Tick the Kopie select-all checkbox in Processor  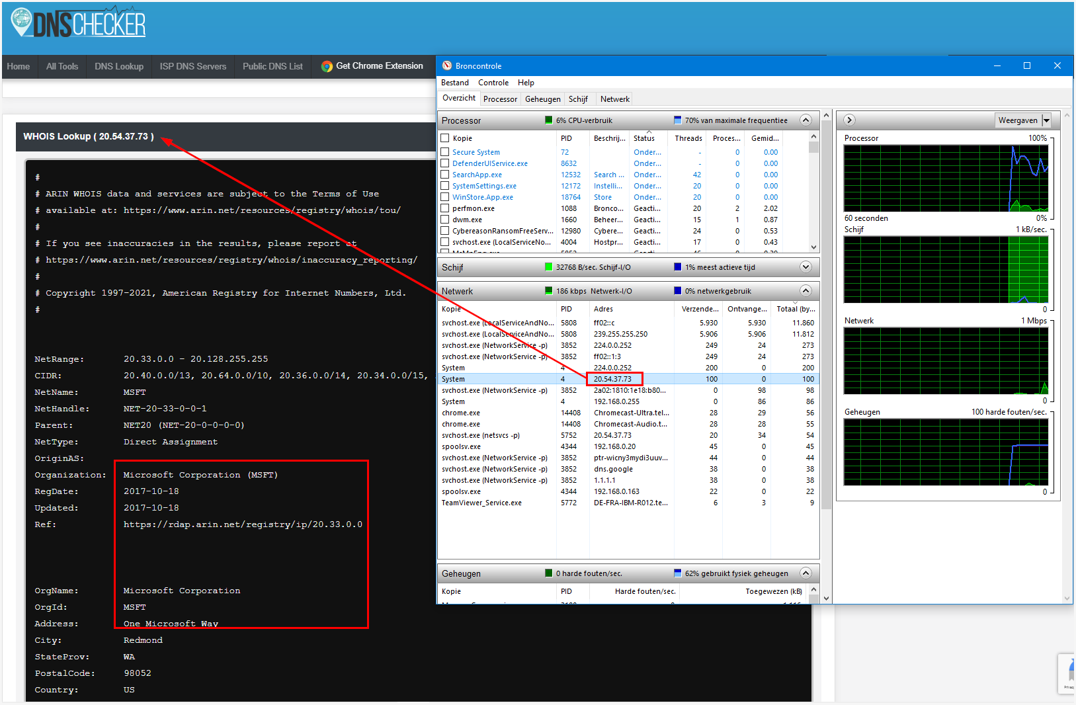(445, 138)
